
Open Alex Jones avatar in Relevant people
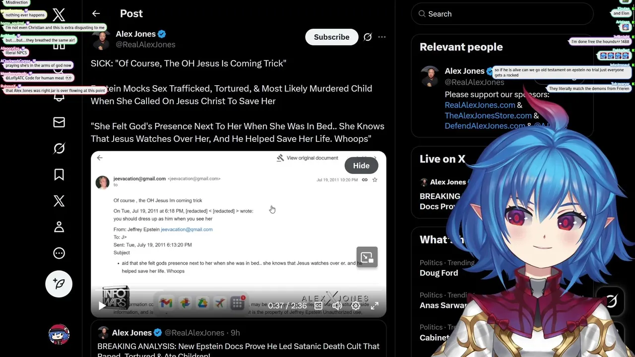click(430, 76)
